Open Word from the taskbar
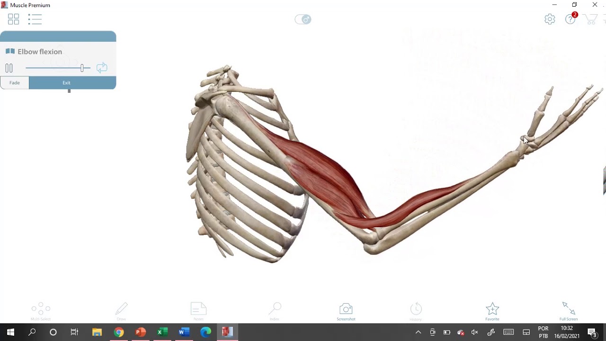 (184, 332)
